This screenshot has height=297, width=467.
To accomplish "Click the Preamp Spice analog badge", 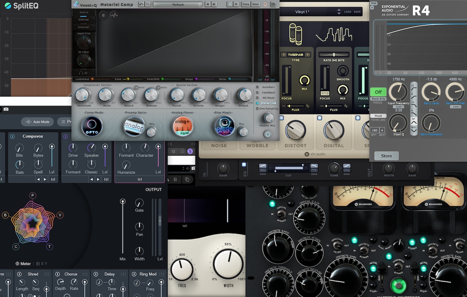I will [x=134, y=126].
